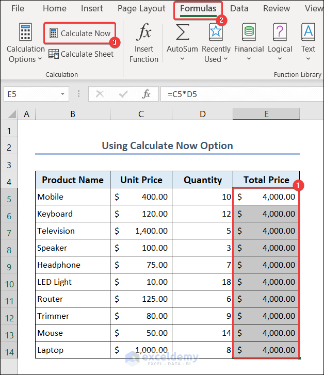Expand the Name Box dropdown arrow

click(63, 94)
